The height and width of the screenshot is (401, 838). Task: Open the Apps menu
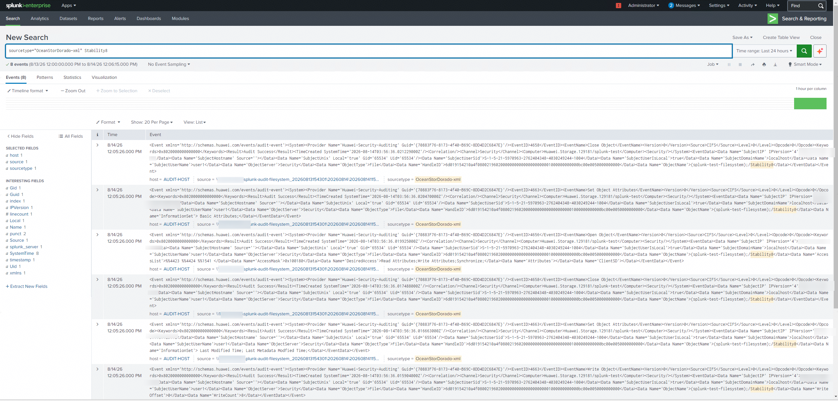[x=69, y=6]
